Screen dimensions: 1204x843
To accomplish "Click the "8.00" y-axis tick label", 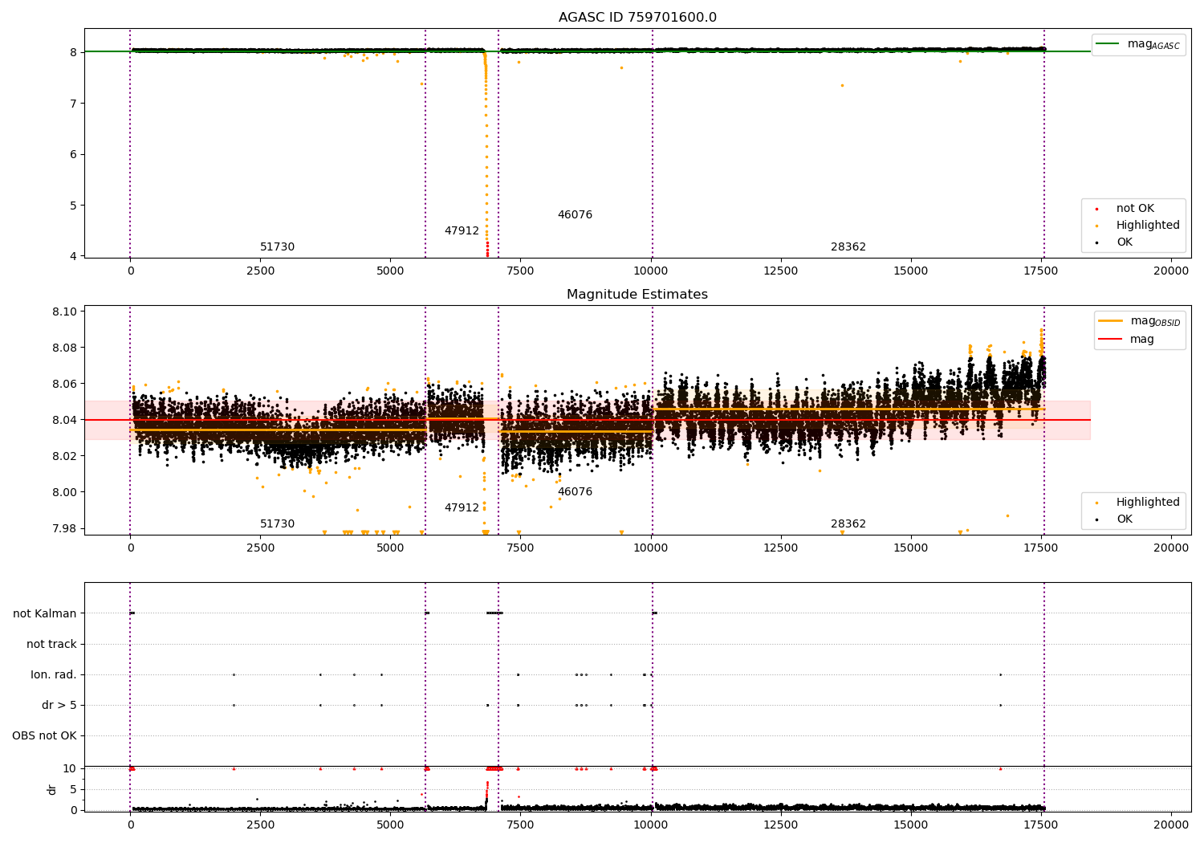I will pos(65,493).
